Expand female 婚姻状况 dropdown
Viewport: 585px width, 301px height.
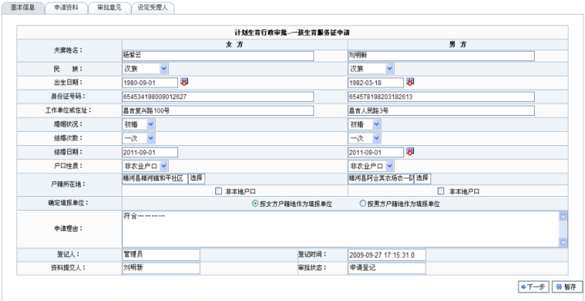click(139, 124)
